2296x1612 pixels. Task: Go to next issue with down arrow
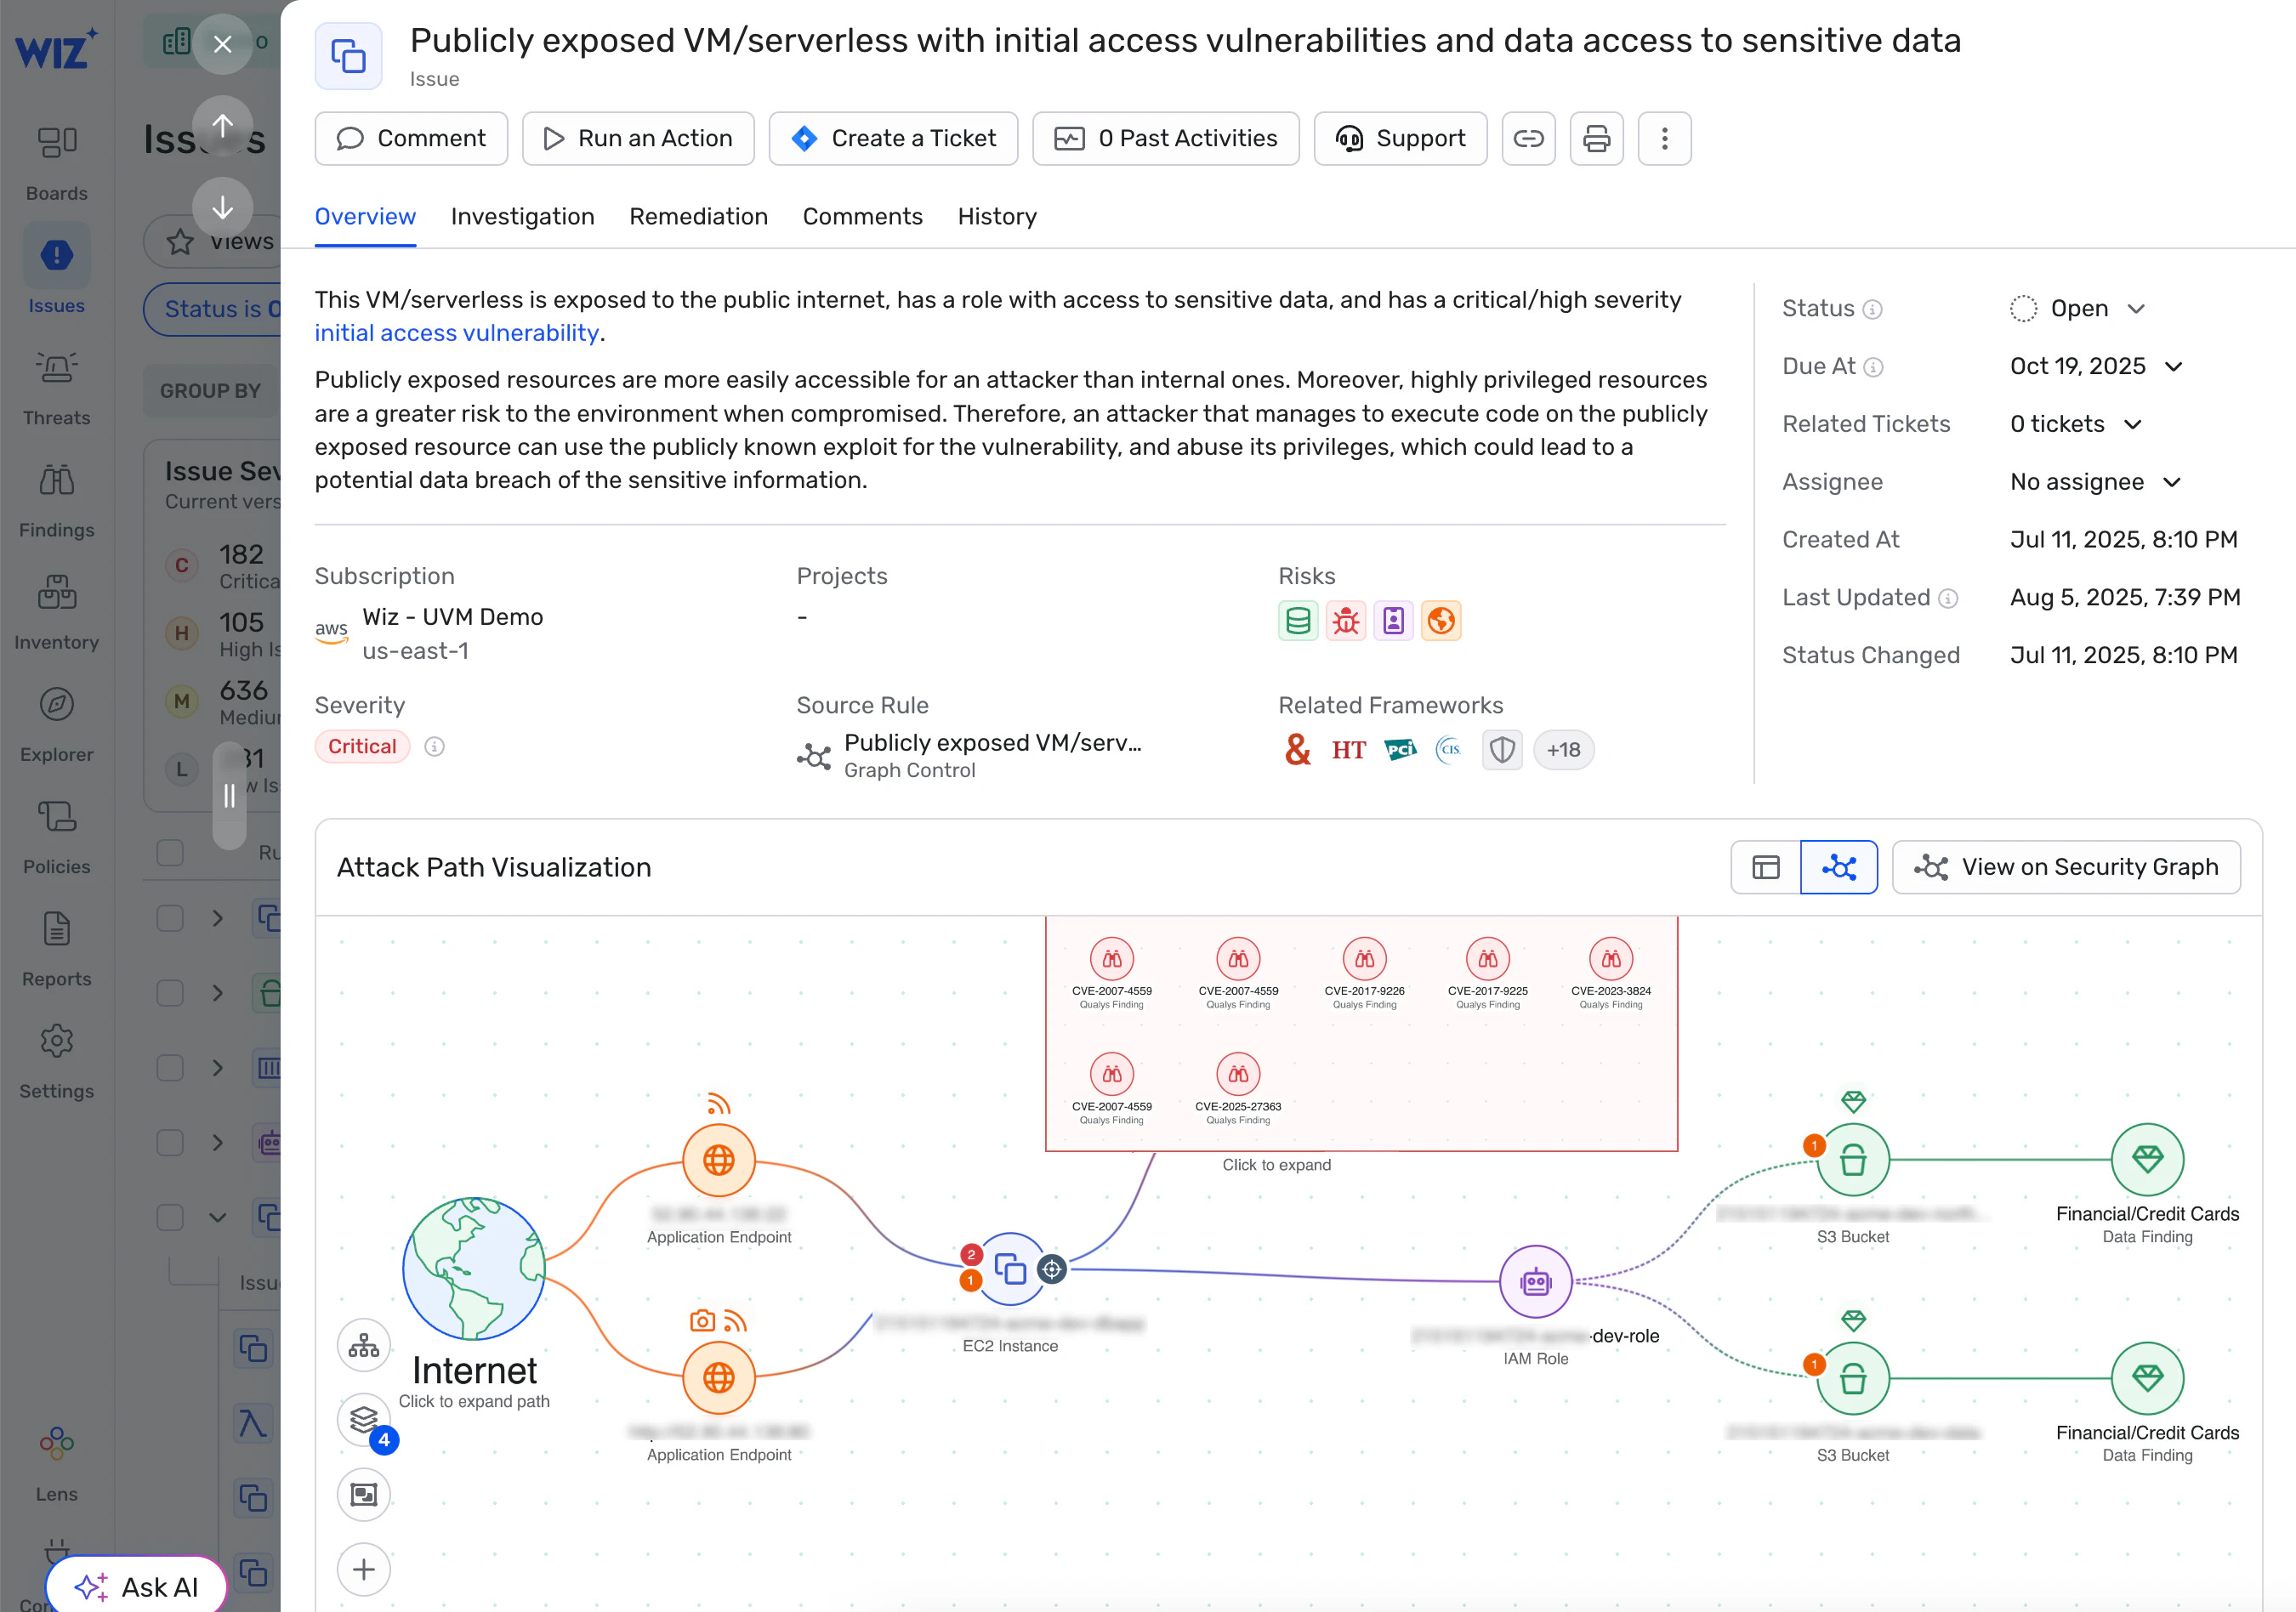(x=222, y=207)
